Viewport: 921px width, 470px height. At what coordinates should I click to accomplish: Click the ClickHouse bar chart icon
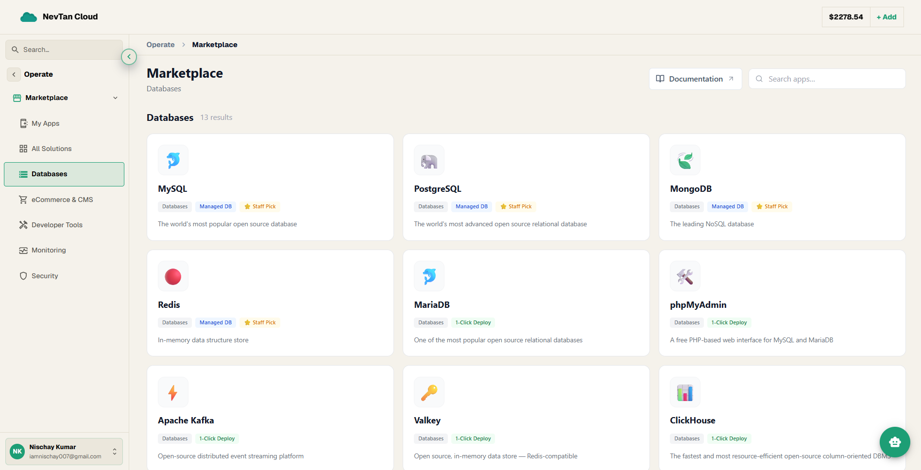click(x=685, y=392)
